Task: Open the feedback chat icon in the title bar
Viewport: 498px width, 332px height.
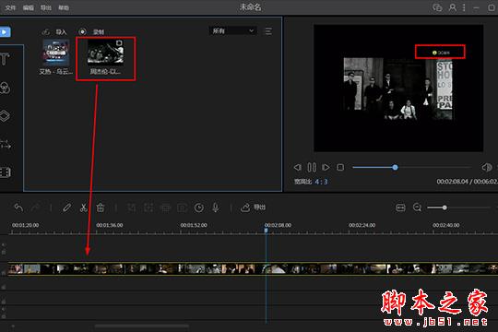Action: (x=437, y=7)
